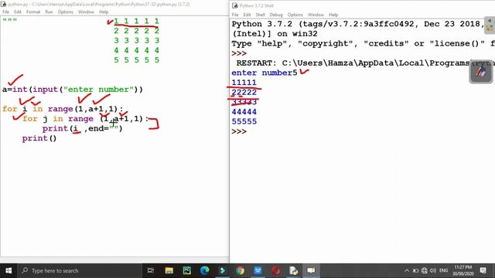This screenshot has height=278, width=495.
Task: Click the outer 'for i in range' line
Action: [63, 109]
